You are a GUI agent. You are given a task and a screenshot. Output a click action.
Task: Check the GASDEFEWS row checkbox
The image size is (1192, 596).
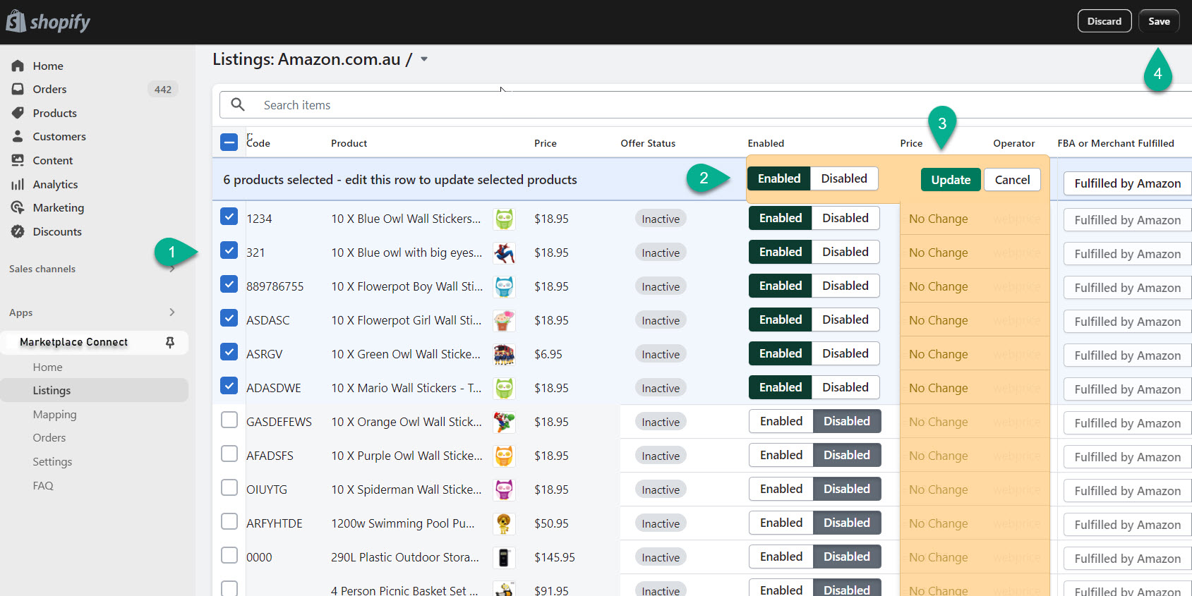(x=229, y=420)
